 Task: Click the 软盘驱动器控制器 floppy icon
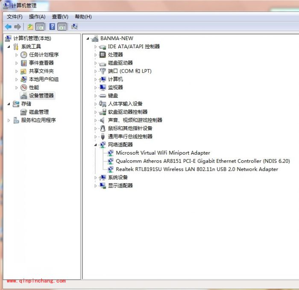(103, 112)
